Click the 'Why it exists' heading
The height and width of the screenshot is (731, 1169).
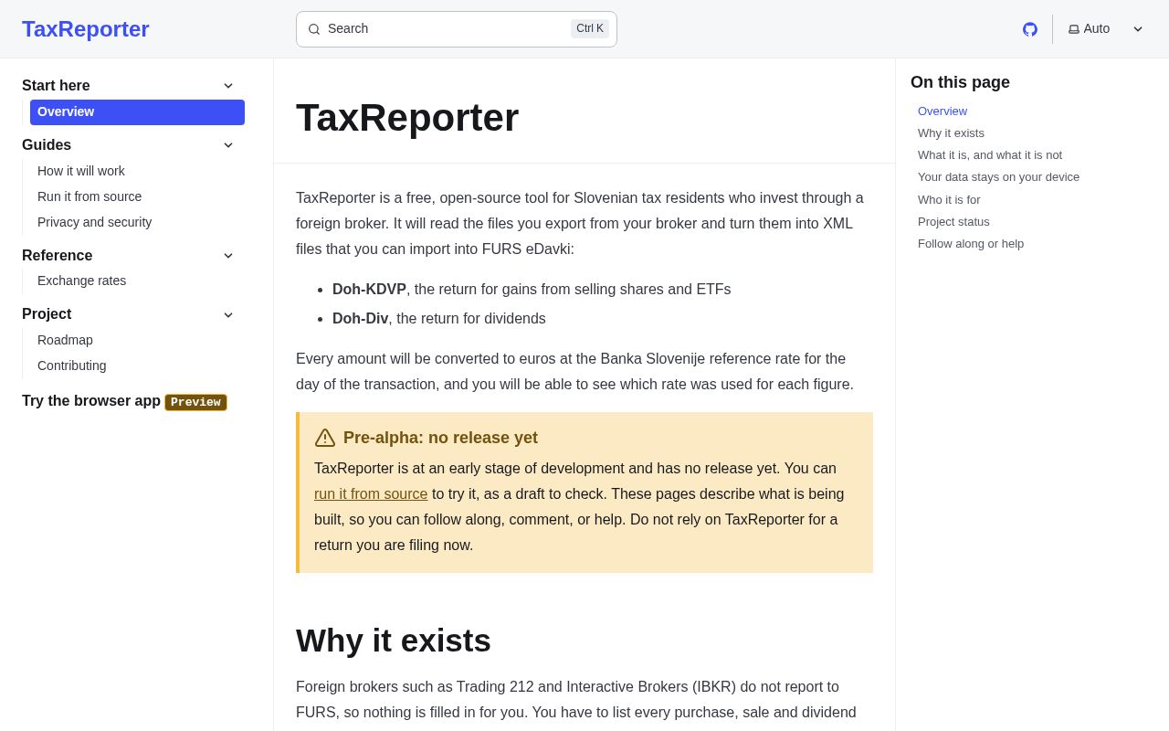point(394,641)
